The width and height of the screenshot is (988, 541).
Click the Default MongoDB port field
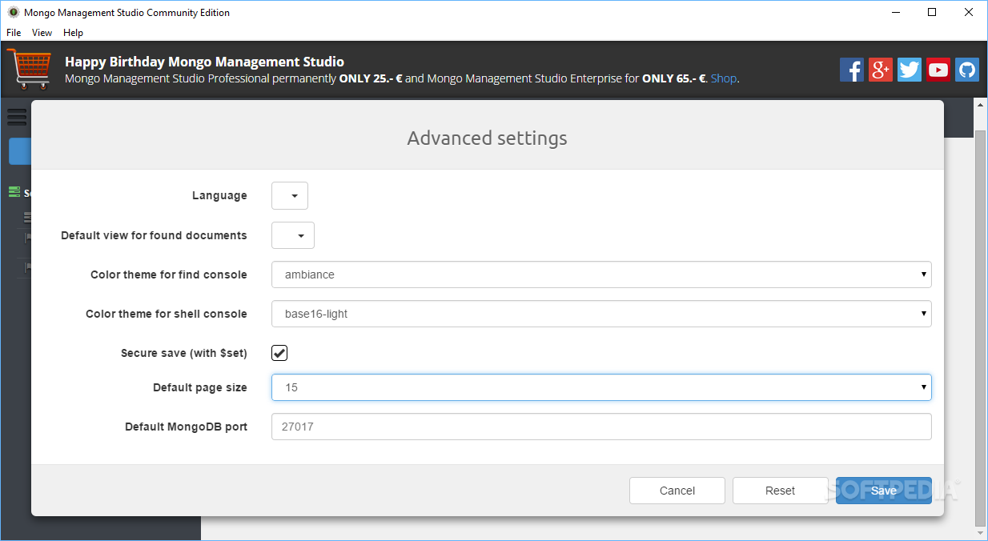pyautogui.click(x=601, y=427)
